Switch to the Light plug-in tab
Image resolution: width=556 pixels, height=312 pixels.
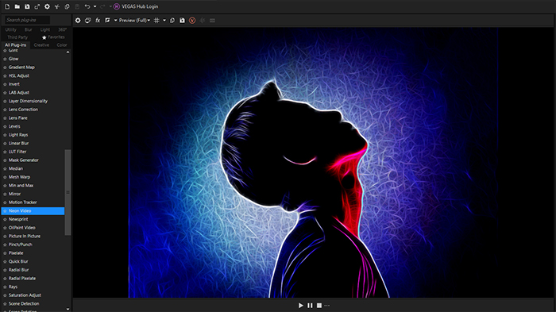tap(45, 30)
